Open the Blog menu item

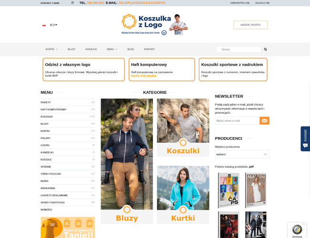click(131, 50)
